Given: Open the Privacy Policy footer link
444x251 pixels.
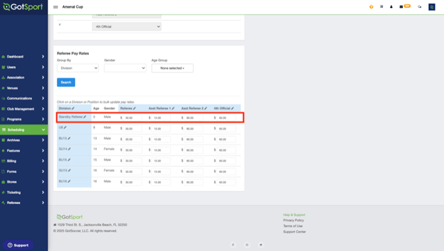Looking at the screenshot, I should tap(294, 220).
